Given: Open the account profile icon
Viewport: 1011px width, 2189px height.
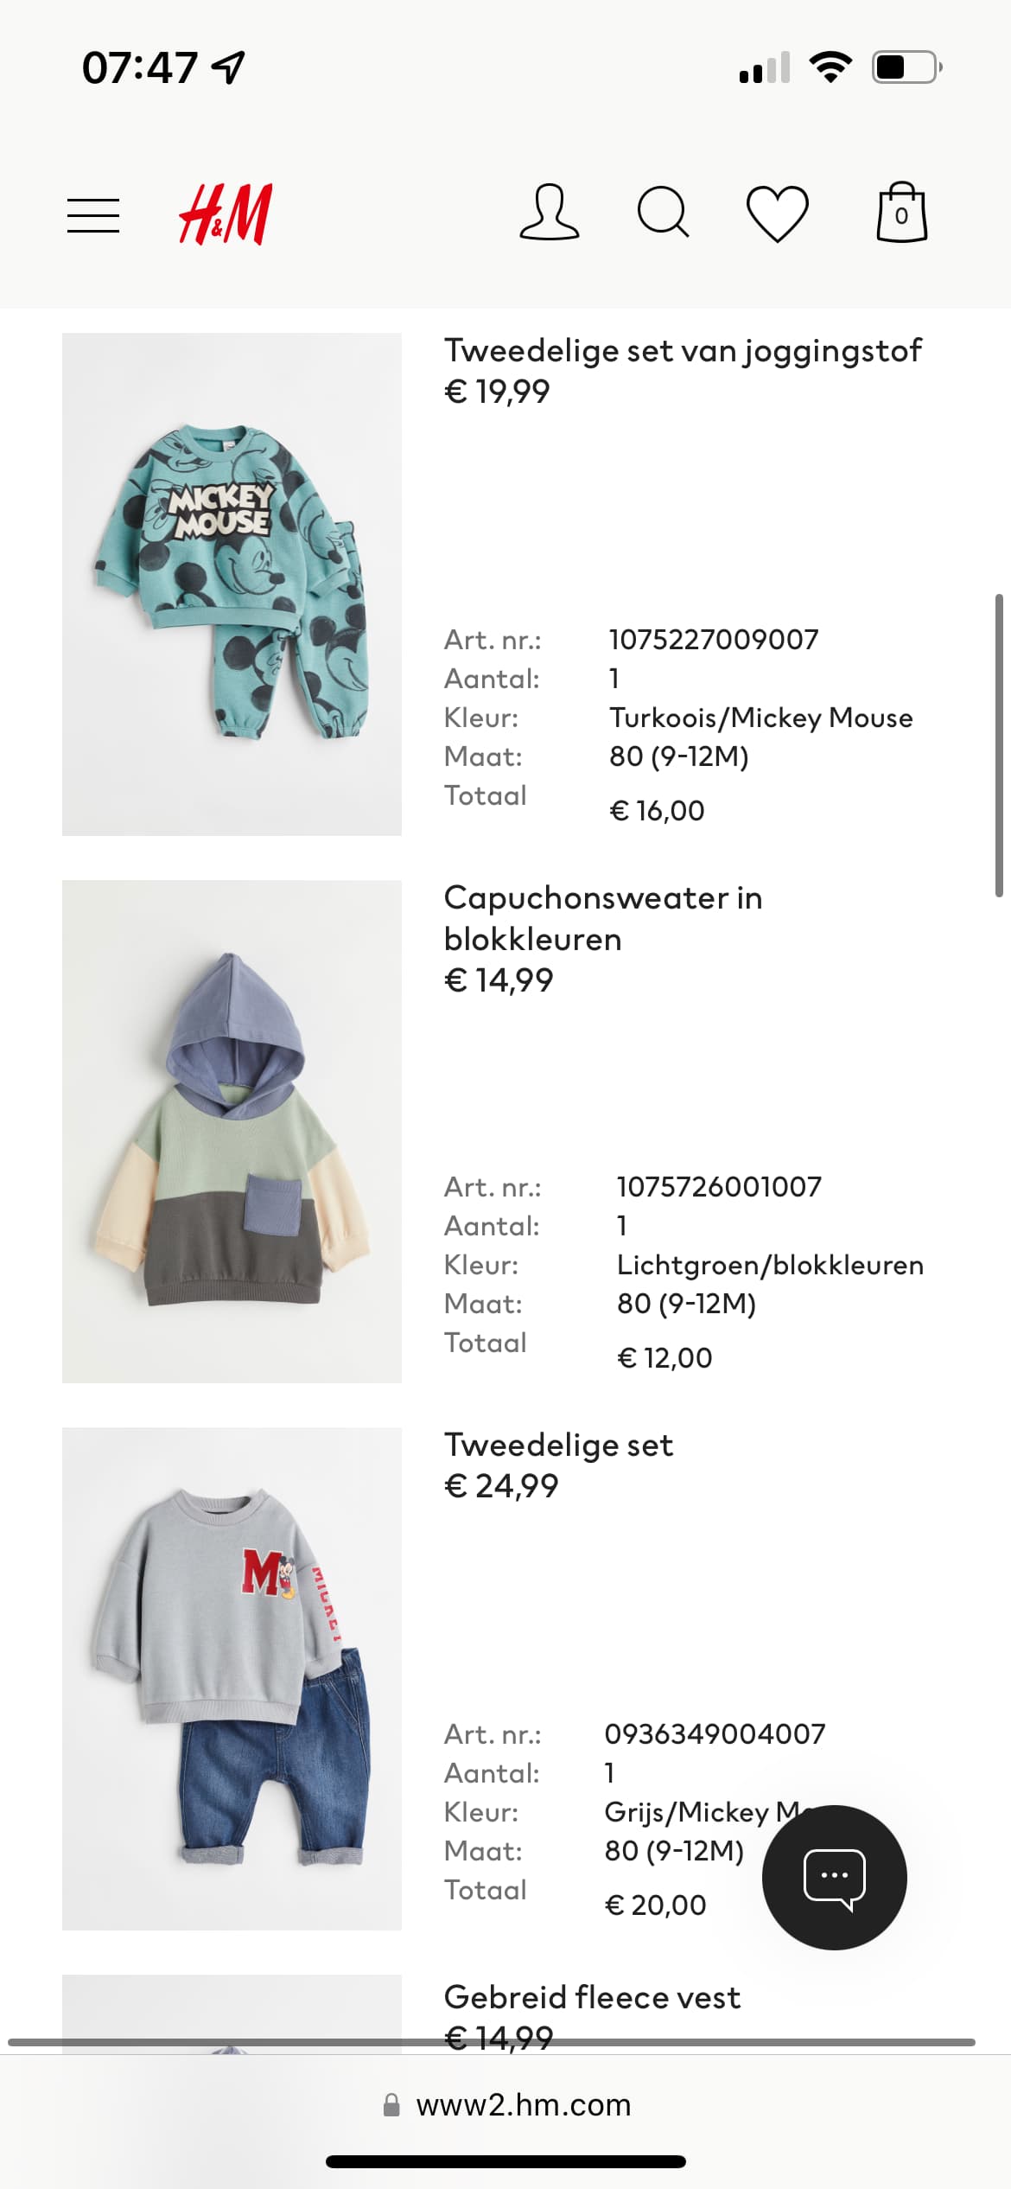Looking at the screenshot, I should point(549,212).
